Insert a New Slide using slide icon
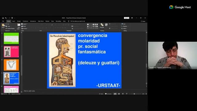Image resolution: width=197 pixels, height=111 pixels. [19, 25]
